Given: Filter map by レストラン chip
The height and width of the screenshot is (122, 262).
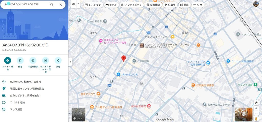Looking at the screenshot, I should click(93, 5).
